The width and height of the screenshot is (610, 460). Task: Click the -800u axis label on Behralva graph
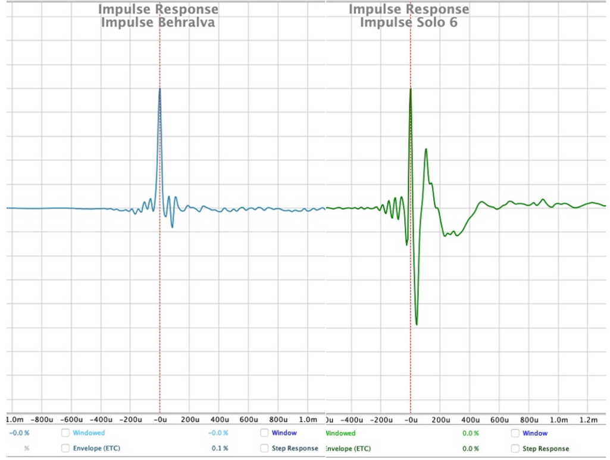(x=43, y=419)
